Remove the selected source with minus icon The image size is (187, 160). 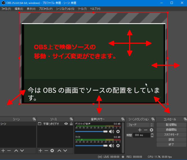coord(46,150)
